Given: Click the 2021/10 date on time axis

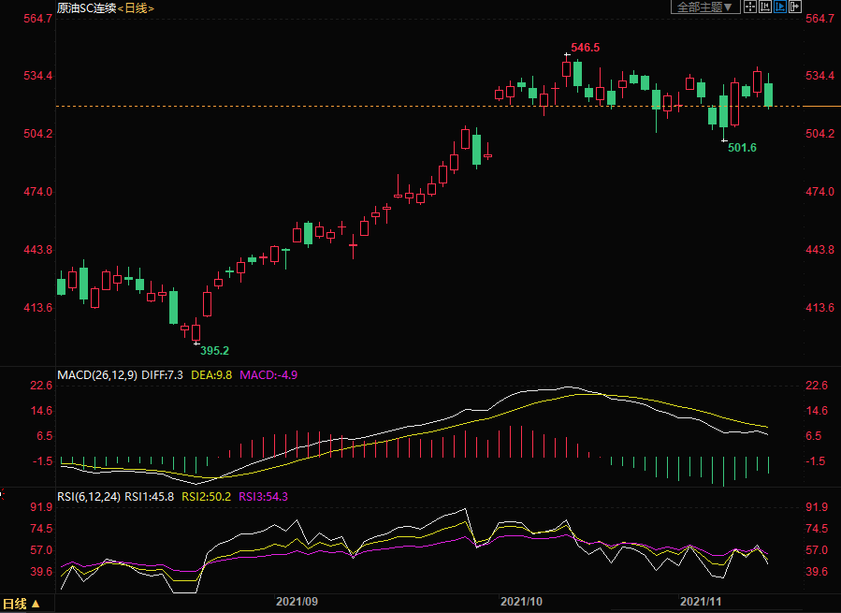Looking at the screenshot, I should pos(521,601).
